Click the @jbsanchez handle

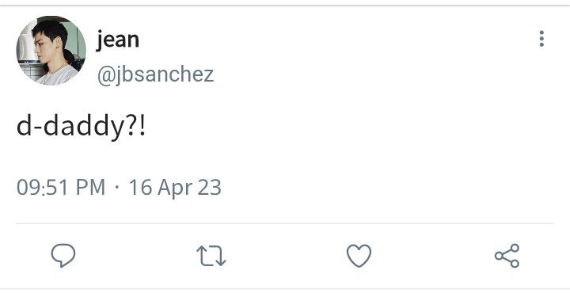click(155, 74)
